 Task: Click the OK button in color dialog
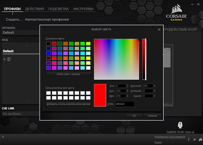[134, 116]
